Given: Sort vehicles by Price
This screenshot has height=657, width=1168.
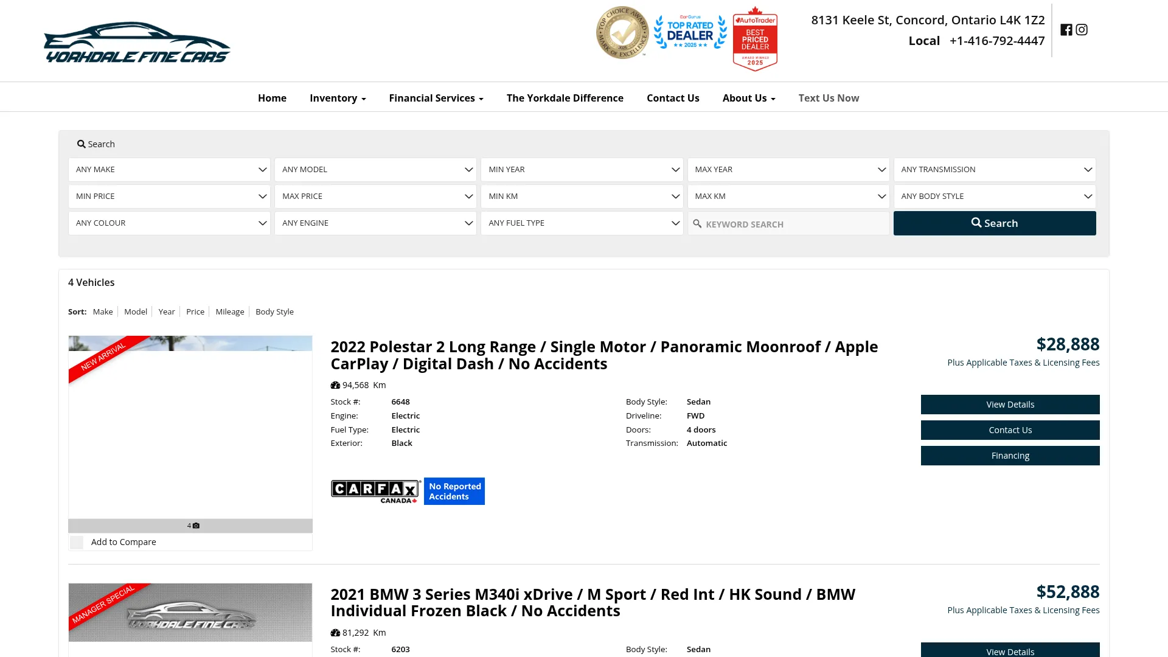Looking at the screenshot, I should coord(195,311).
